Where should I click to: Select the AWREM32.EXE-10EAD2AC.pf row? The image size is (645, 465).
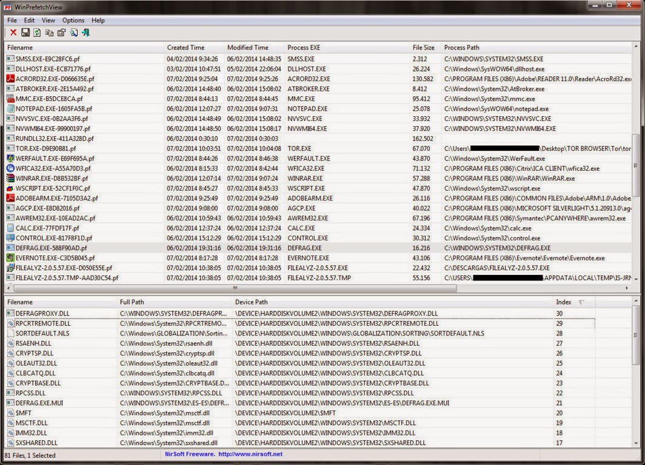tap(318, 218)
